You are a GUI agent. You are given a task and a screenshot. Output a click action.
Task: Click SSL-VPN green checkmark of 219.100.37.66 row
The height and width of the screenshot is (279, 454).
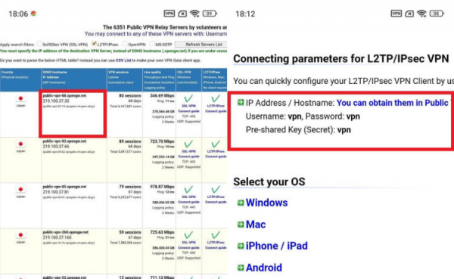click(188, 144)
